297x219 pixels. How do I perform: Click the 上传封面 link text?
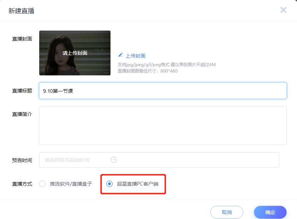(135, 56)
